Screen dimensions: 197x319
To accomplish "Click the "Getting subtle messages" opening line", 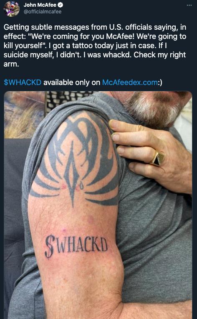I will pos(47,28).
